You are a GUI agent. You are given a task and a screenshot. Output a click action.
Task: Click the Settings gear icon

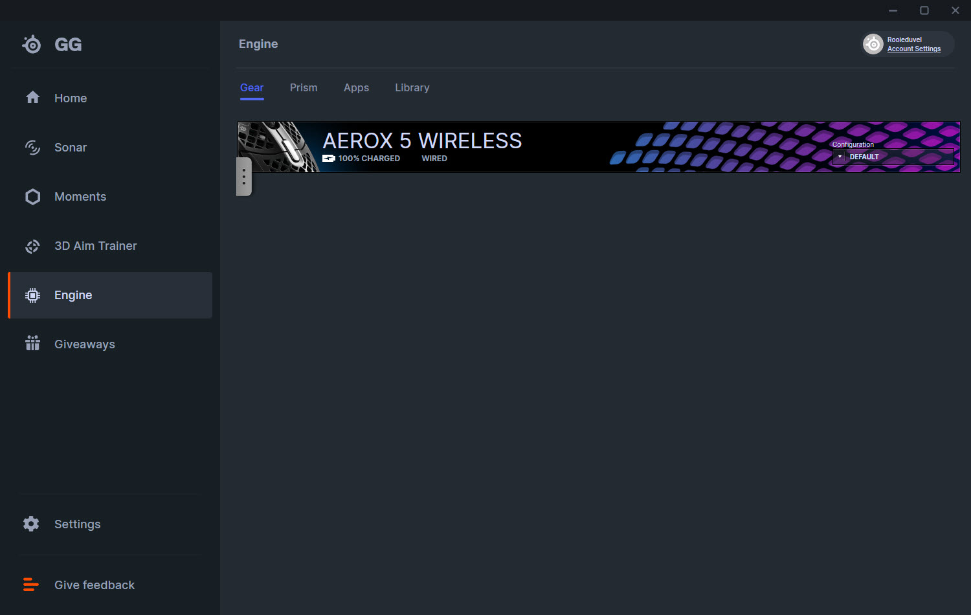click(x=31, y=524)
